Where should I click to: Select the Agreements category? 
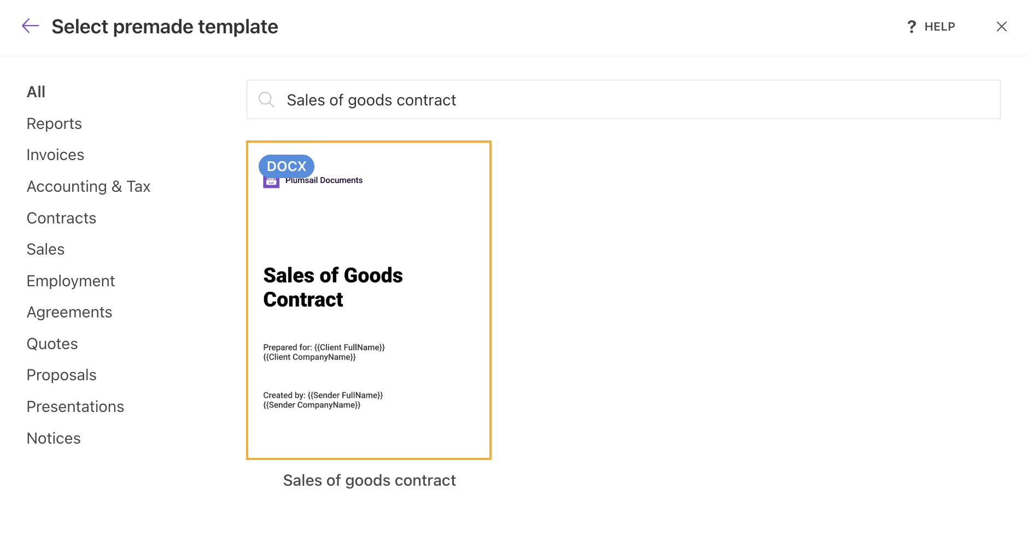pyautogui.click(x=69, y=312)
